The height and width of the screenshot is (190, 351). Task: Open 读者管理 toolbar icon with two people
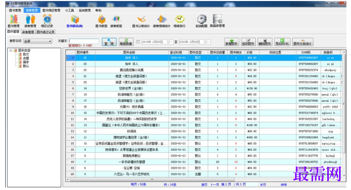pos(30,21)
